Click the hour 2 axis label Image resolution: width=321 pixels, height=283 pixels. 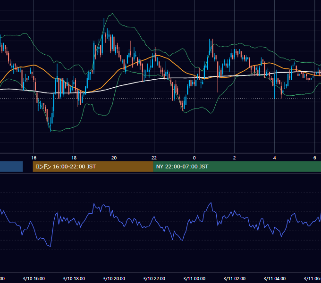[x=235, y=158]
